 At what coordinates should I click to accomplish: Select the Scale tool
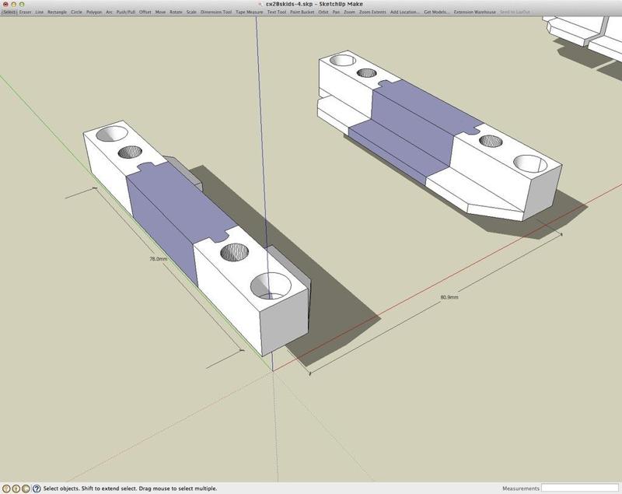(193, 12)
